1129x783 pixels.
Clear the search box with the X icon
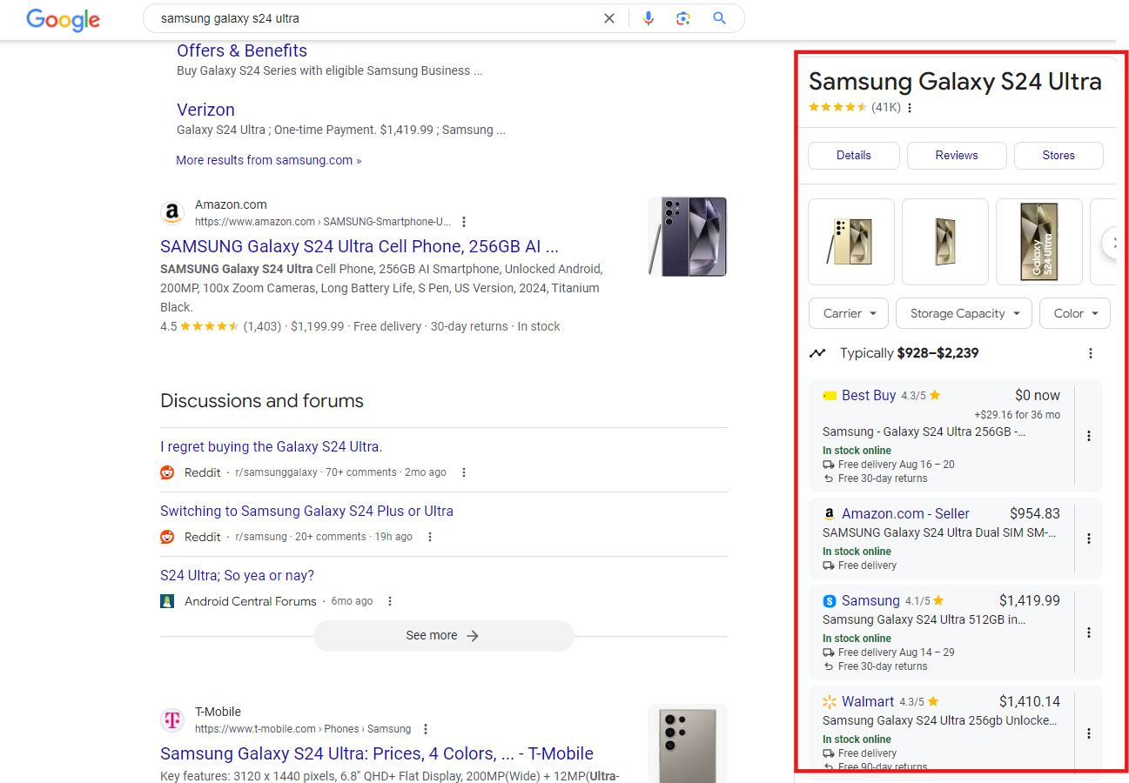click(x=609, y=18)
